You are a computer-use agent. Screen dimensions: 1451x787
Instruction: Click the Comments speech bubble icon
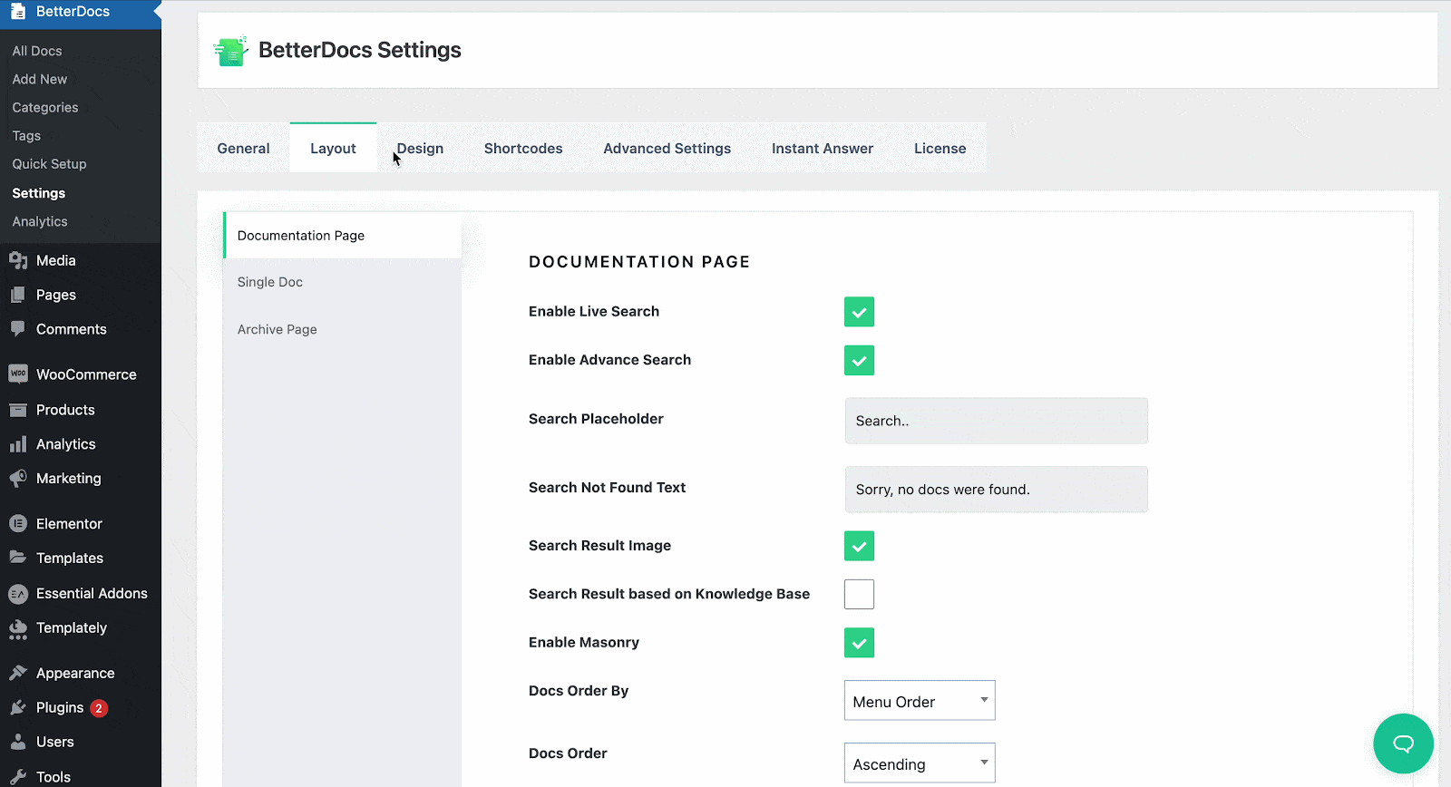pos(18,329)
